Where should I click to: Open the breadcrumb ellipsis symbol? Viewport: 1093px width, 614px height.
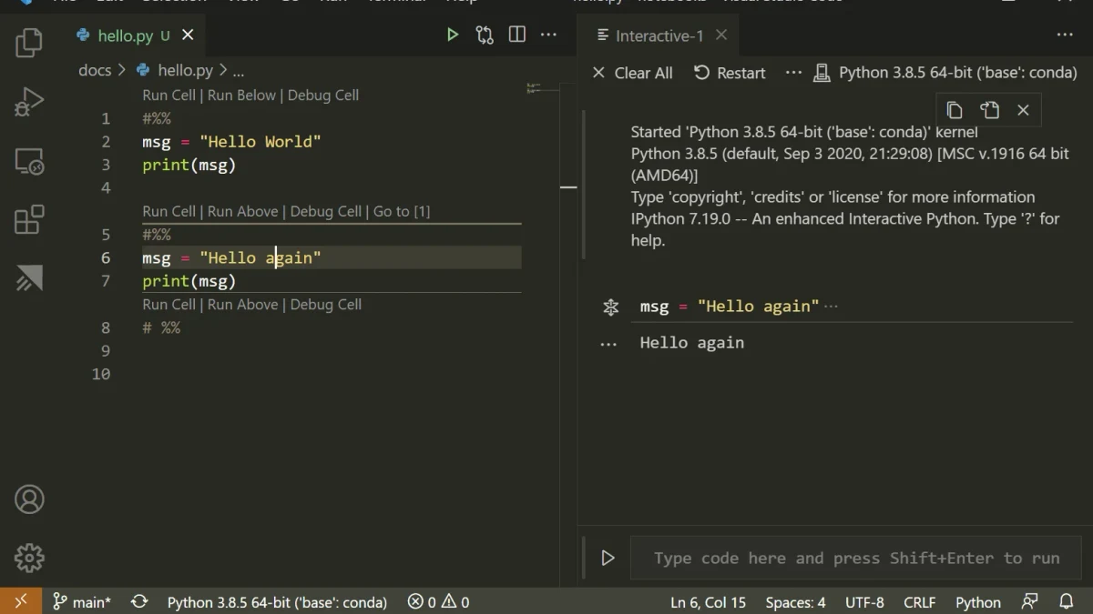pos(238,71)
